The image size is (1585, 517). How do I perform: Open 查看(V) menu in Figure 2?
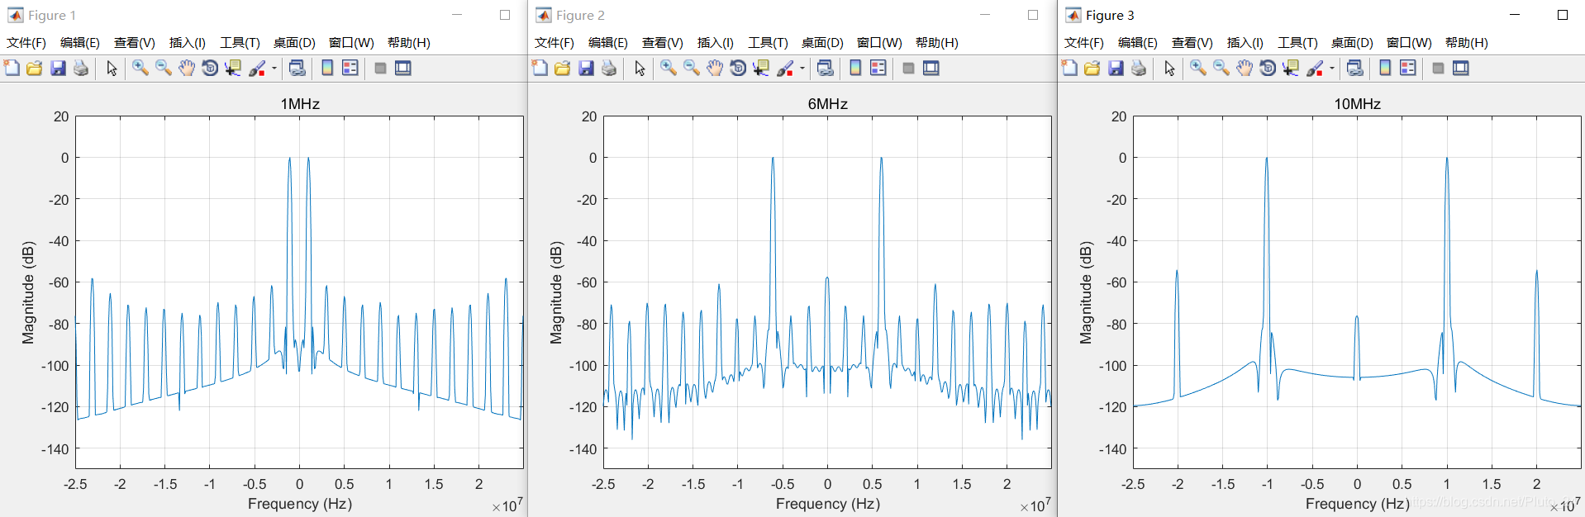[x=663, y=43]
